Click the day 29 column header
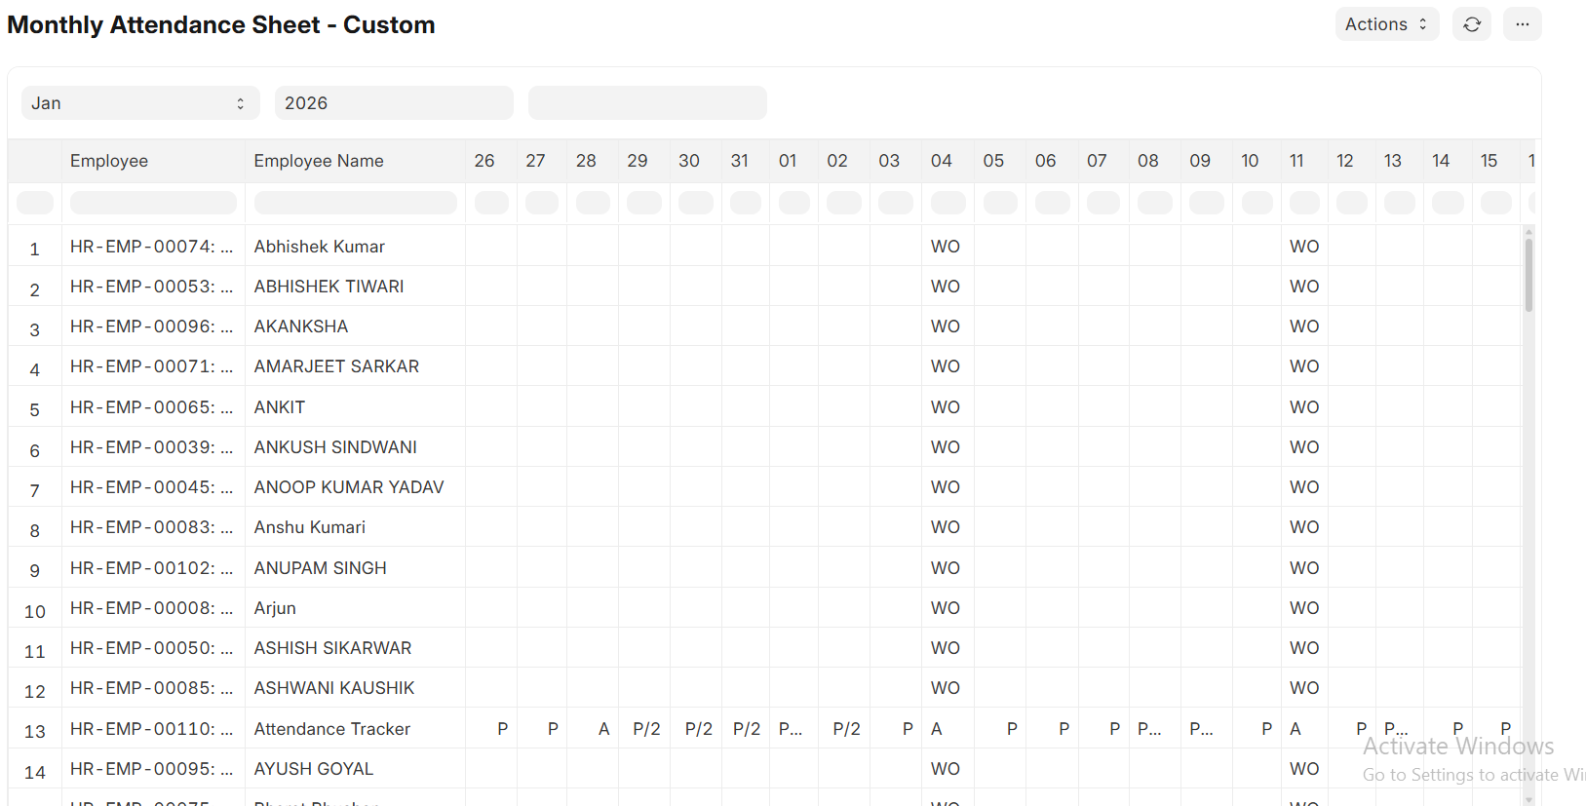The width and height of the screenshot is (1586, 806). (638, 161)
